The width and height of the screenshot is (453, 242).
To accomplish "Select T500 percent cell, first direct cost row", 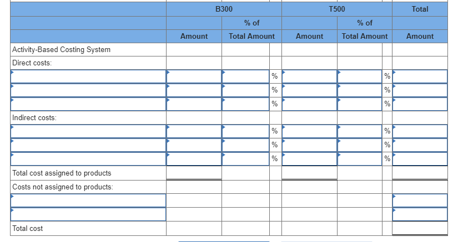I will 360,76.
